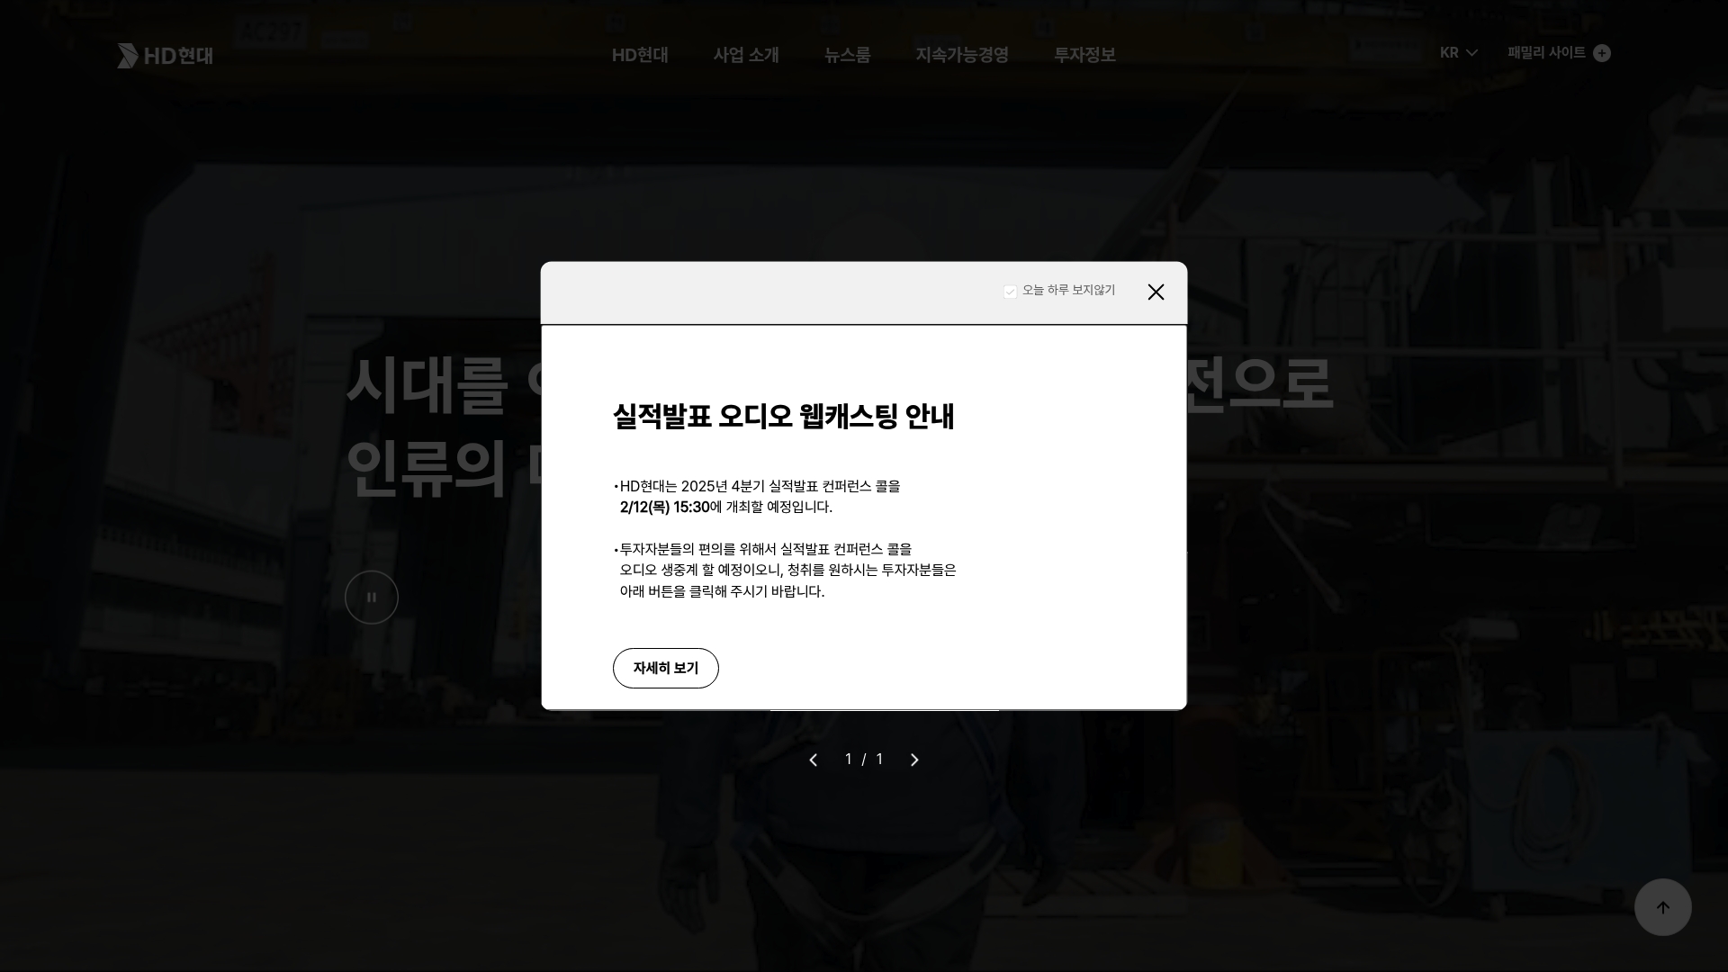Click the 자세히 보기 button
1728x972 pixels.
(x=665, y=668)
